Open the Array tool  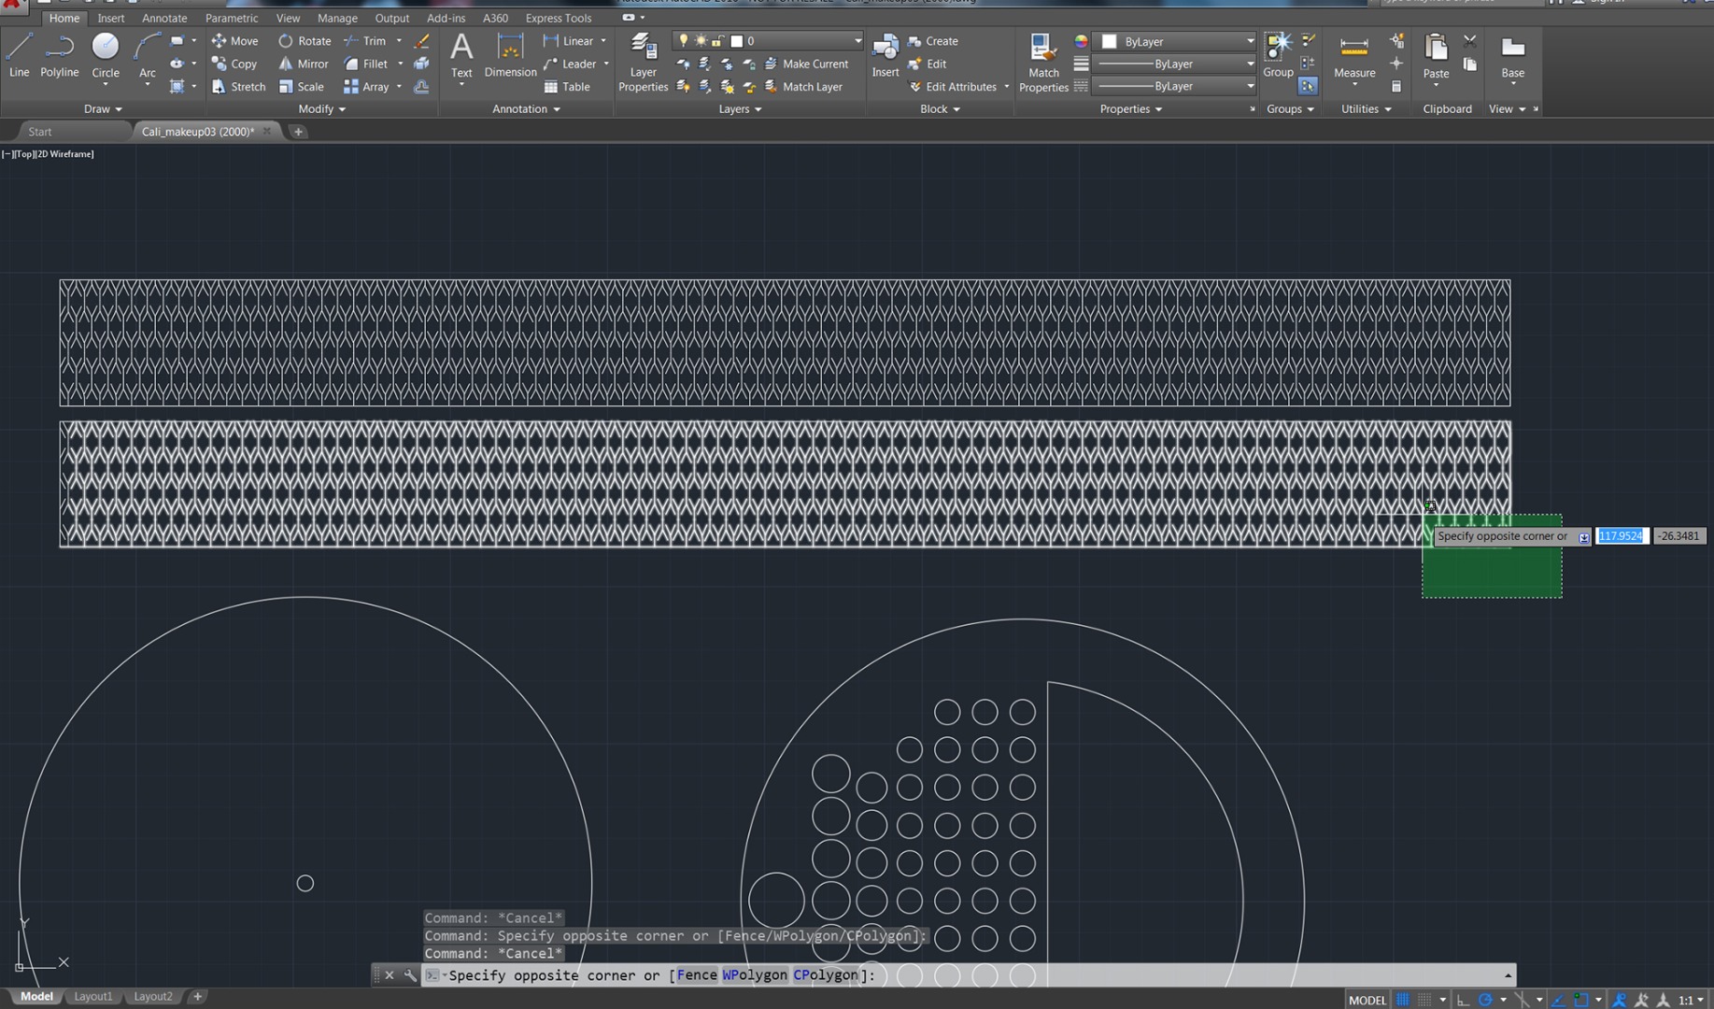point(366,86)
